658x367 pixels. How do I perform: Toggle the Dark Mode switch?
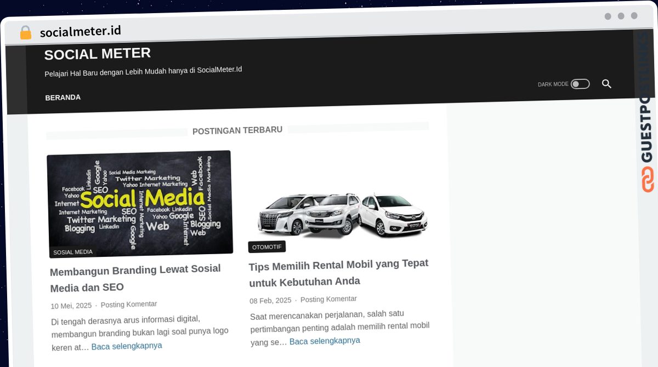(580, 84)
